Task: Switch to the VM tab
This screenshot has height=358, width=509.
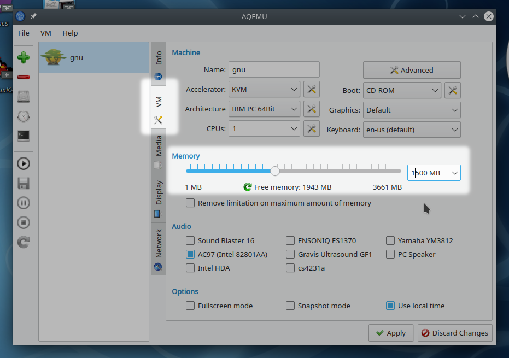Action: 159,108
